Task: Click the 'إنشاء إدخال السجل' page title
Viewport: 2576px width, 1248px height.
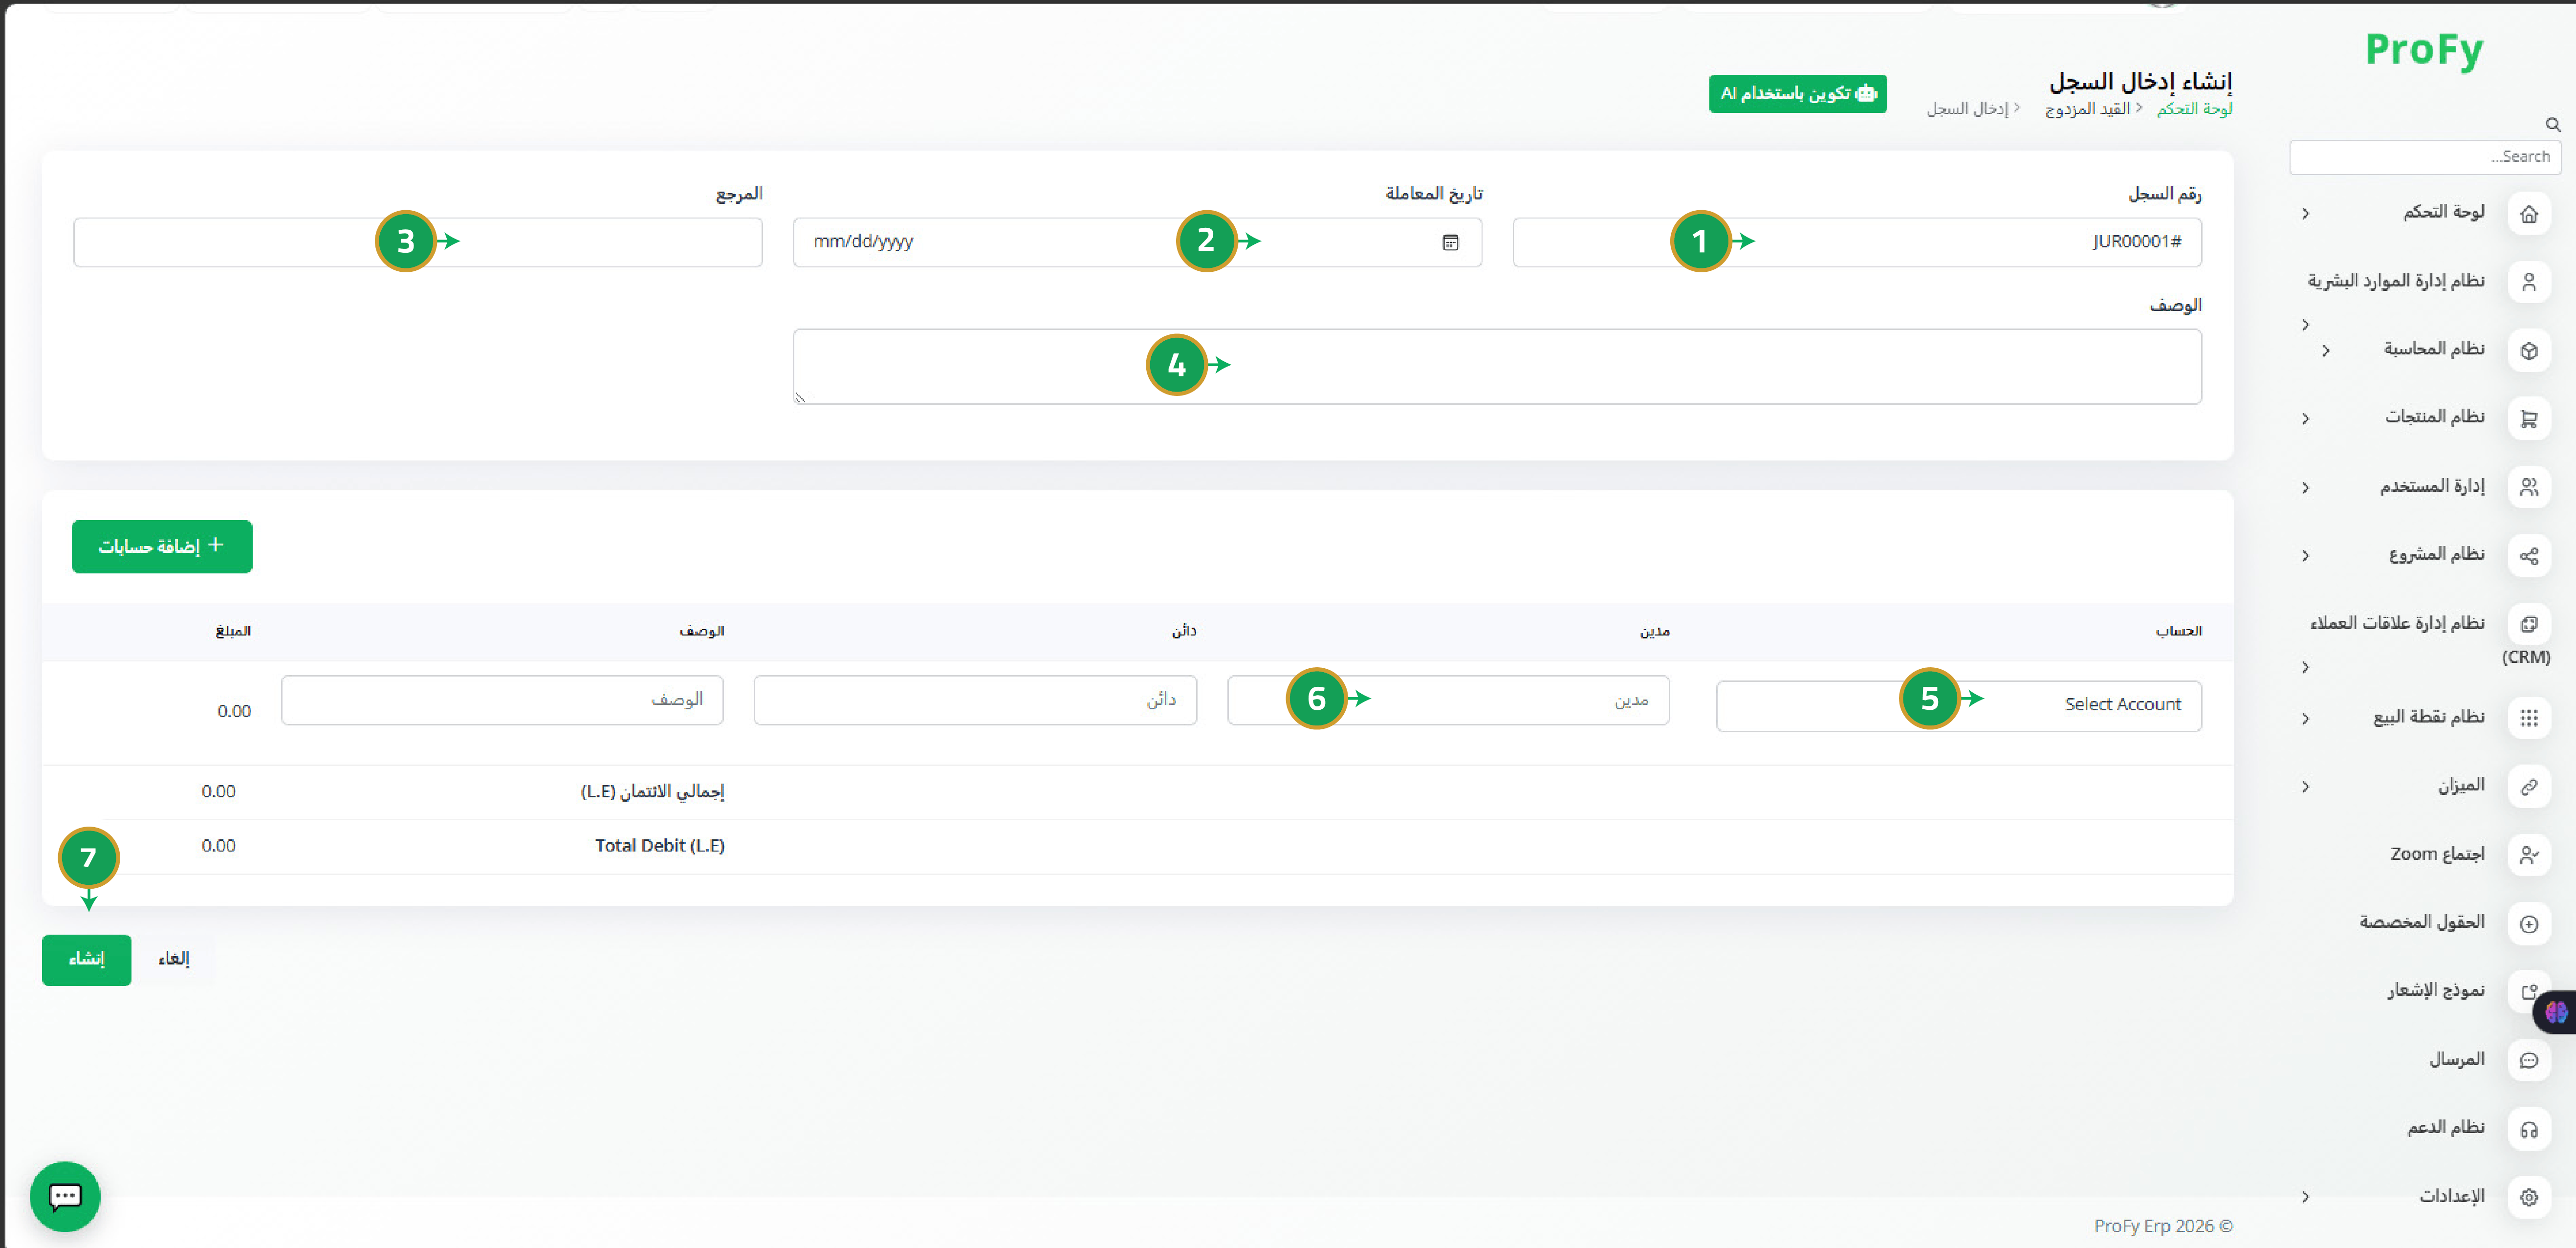Action: [x=2140, y=81]
